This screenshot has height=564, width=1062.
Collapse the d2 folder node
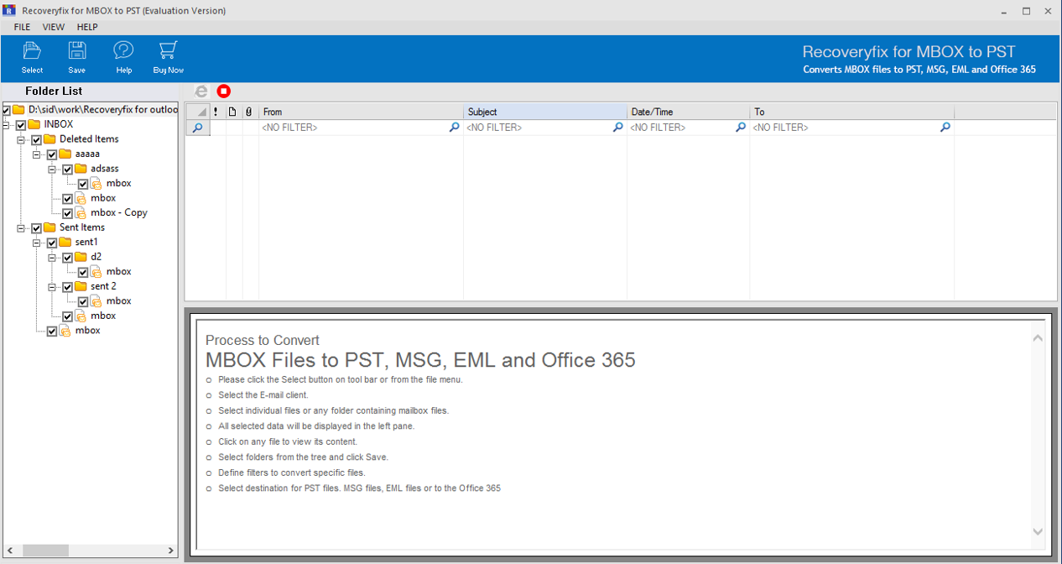point(53,258)
